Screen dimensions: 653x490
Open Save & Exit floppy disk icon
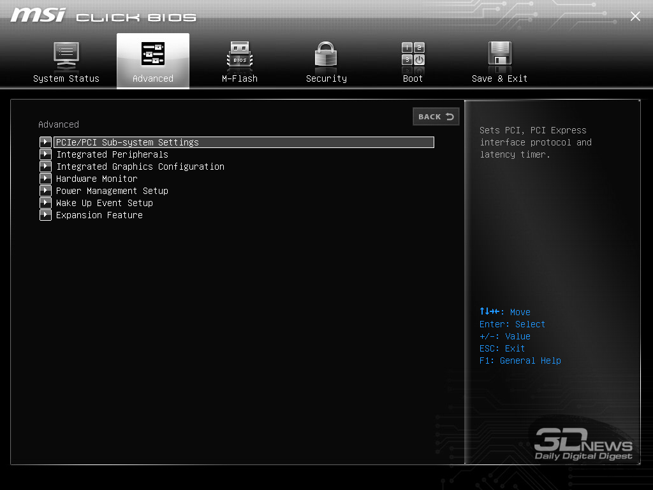(x=500, y=55)
